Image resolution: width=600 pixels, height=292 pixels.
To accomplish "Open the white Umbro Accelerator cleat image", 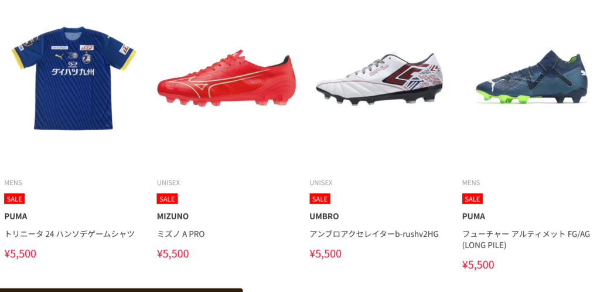I will [379, 78].
